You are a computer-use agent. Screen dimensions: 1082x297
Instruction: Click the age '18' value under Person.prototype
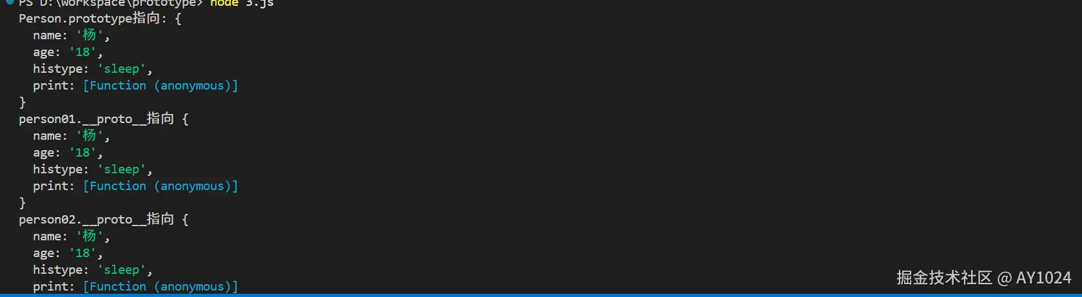[82, 52]
